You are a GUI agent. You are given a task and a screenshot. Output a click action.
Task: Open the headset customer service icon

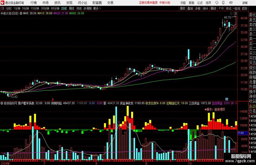coord(217,3)
